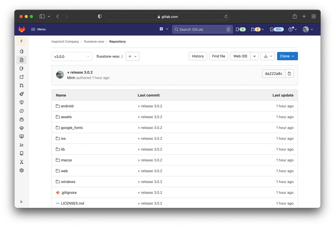Open the windows folder
This screenshot has height=227, width=335.
68,182
